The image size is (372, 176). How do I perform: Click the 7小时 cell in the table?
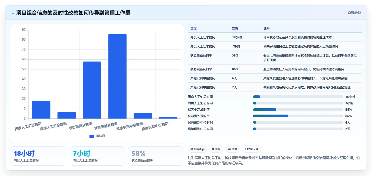[236, 46]
